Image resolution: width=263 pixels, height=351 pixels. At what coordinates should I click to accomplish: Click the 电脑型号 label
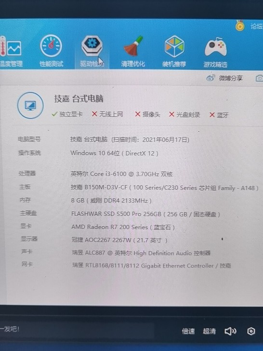click(29, 139)
